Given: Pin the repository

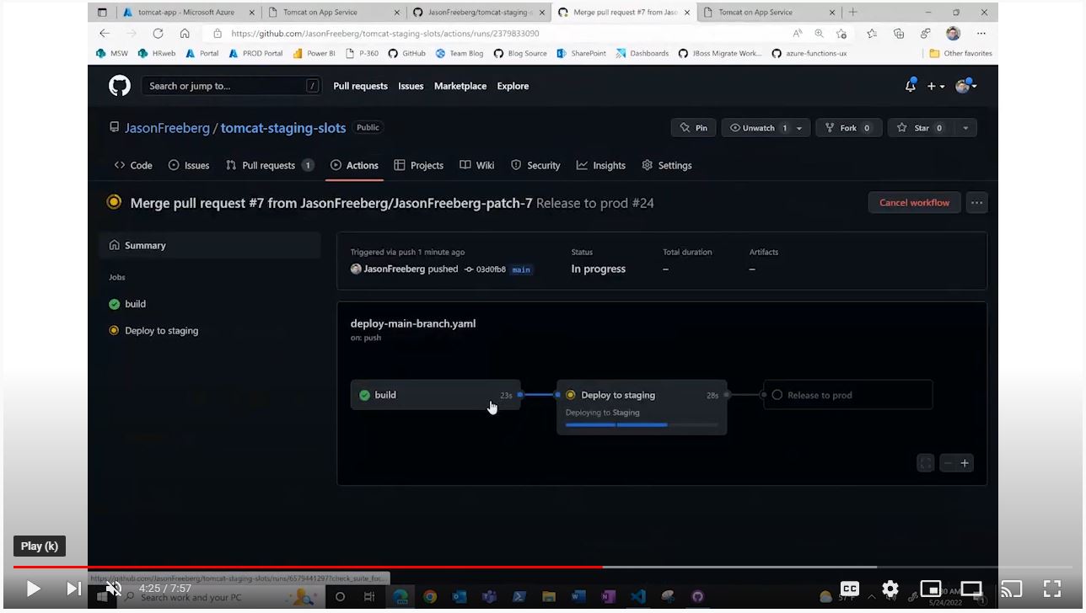Looking at the screenshot, I should (693, 128).
